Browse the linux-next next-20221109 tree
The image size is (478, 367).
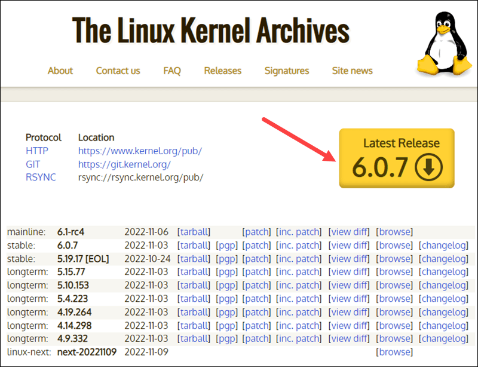coord(394,351)
